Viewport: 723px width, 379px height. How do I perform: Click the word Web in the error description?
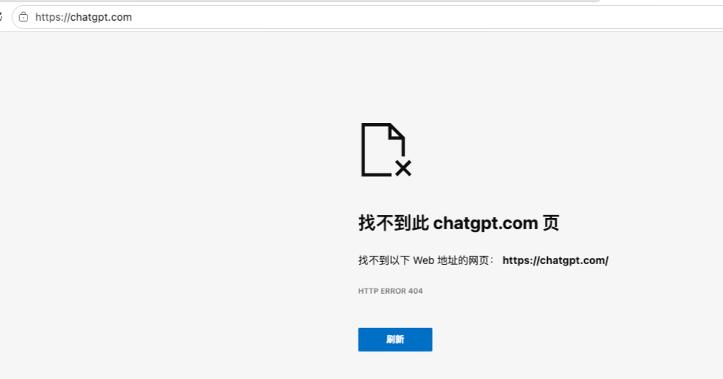click(423, 260)
